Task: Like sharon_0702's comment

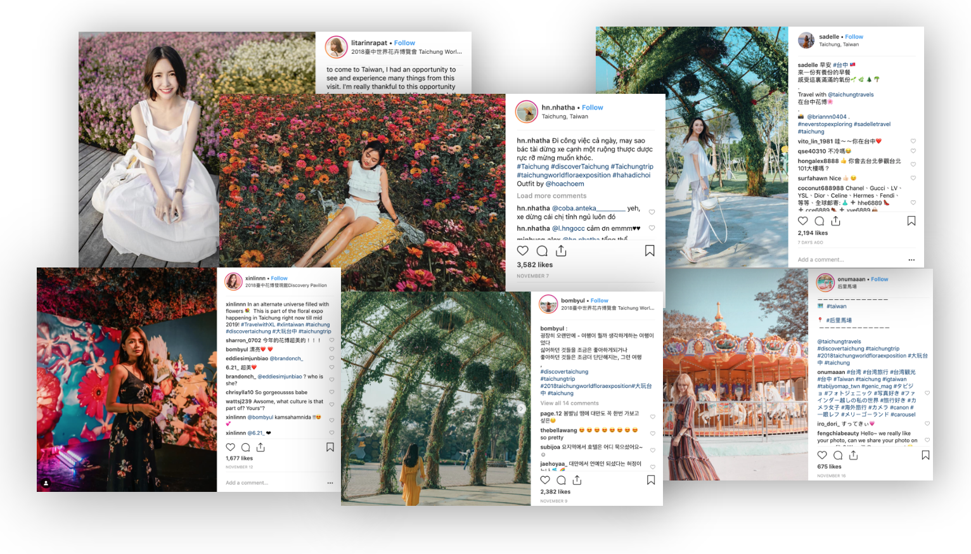Action: click(331, 340)
